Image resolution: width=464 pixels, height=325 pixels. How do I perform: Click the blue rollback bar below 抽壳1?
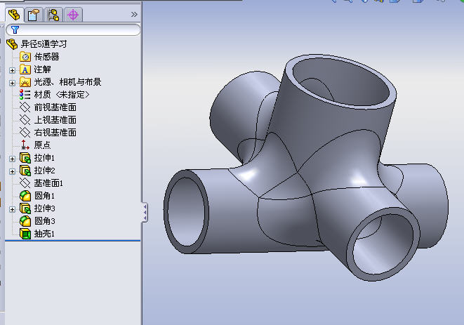pyautogui.click(x=72, y=241)
